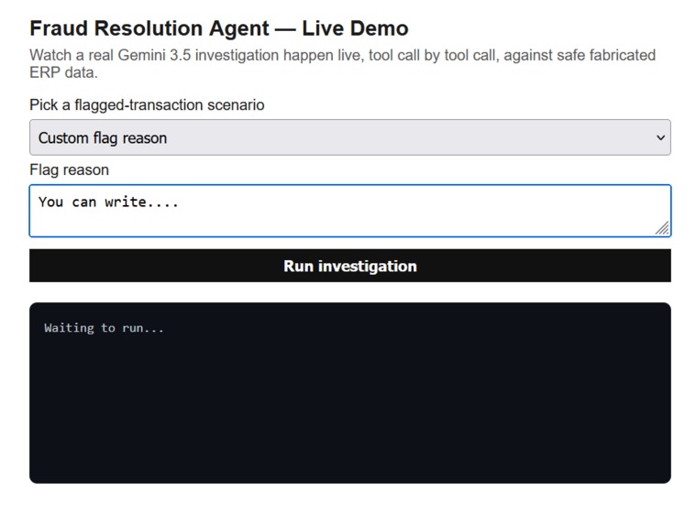Click the Run investigation button

coord(349,266)
